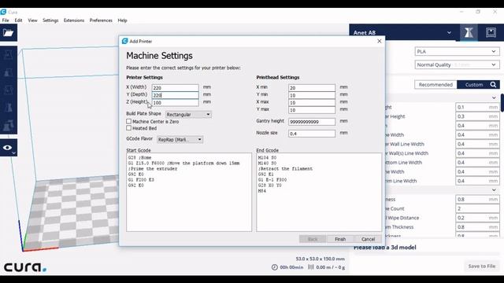Click the 'Please load a 3d model' text
Screen dimensions: 504x283
[385, 248]
